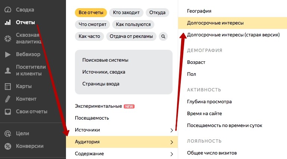Expand the Аудитория submenu chevron
The image size is (287, 159).
[171, 142]
